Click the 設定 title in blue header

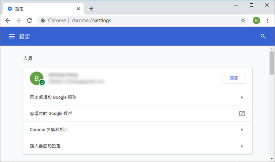[x=25, y=37]
